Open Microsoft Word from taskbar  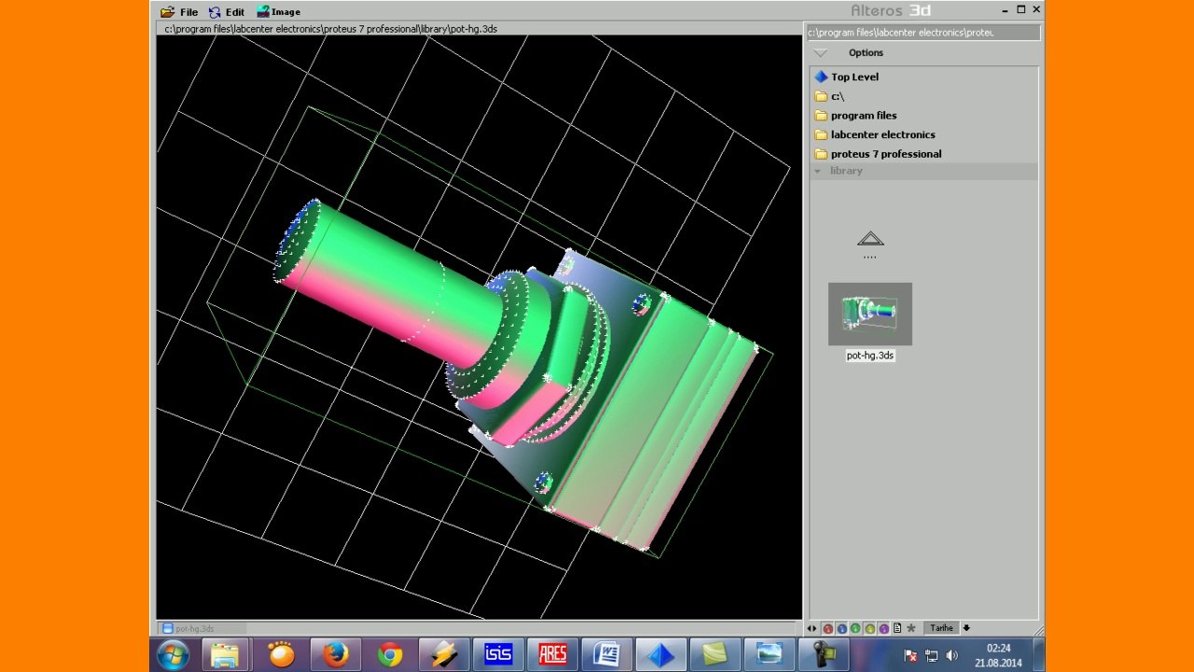click(x=606, y=655)
